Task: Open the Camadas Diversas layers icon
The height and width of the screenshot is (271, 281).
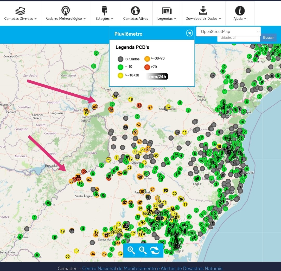Action: click(20, 11)
